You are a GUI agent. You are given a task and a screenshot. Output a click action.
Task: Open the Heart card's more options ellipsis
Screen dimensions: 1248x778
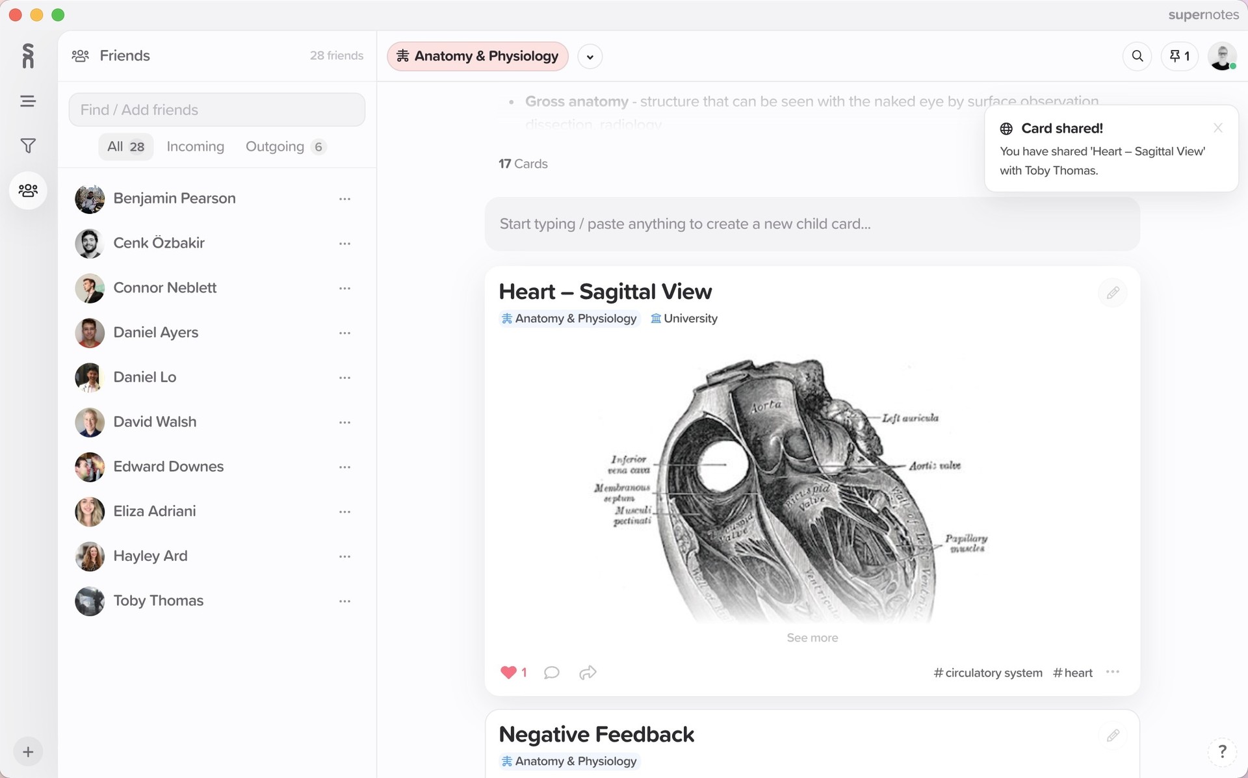point(1113,672)
